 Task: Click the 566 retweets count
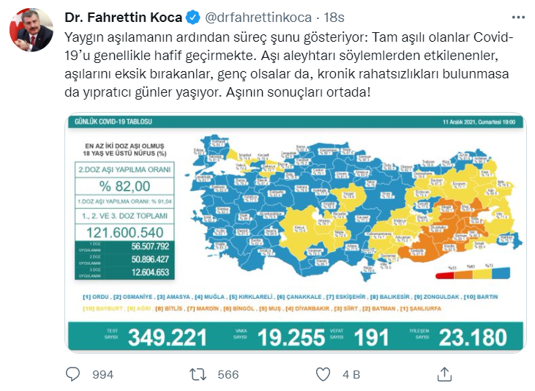click(x=228, y=374)
